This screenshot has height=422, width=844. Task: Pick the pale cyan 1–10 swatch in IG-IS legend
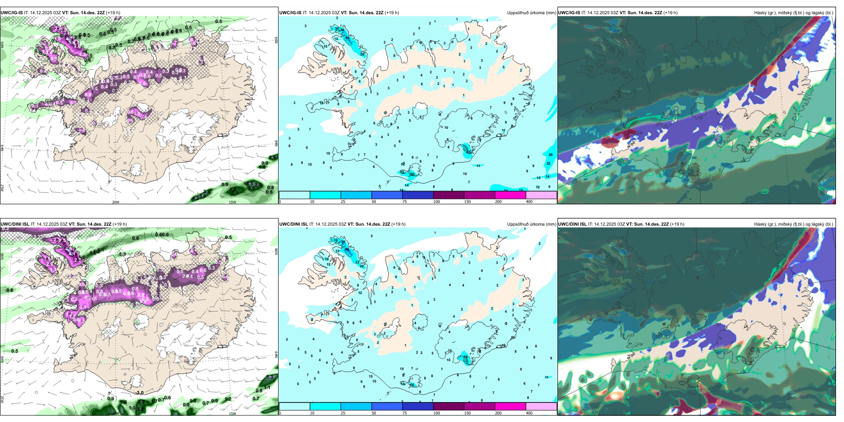(x=295, y=195)
